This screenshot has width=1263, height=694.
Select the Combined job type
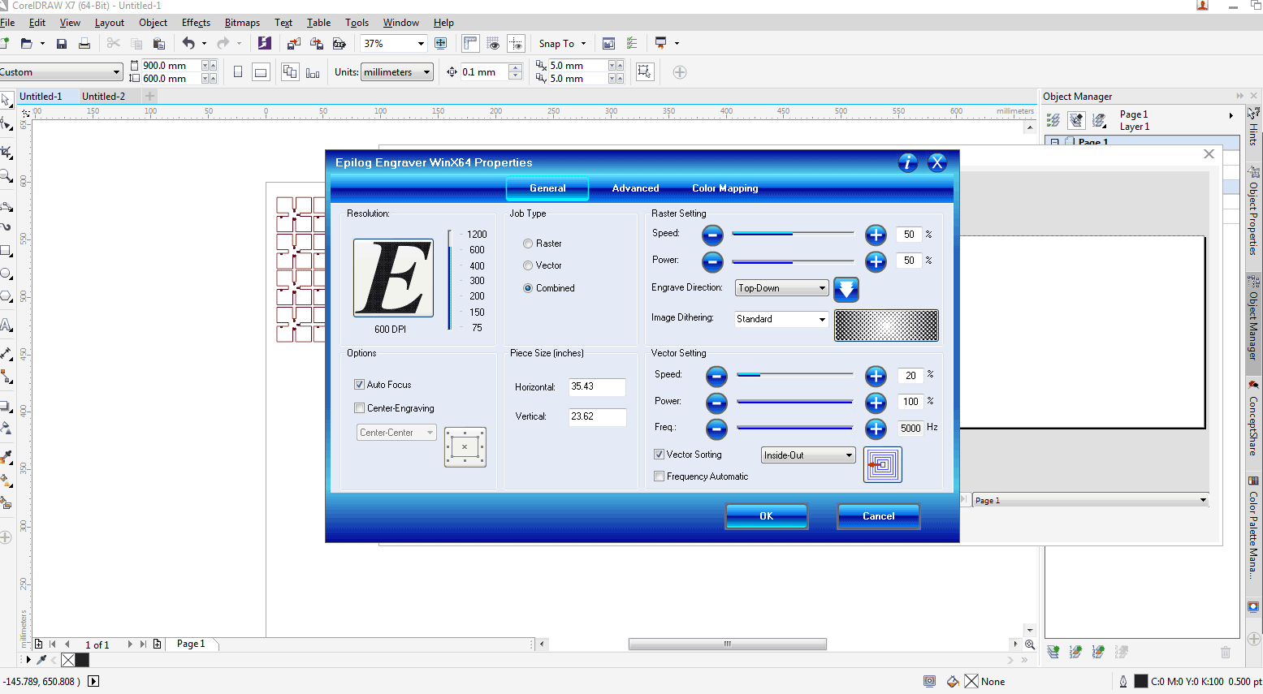(528, 288)
